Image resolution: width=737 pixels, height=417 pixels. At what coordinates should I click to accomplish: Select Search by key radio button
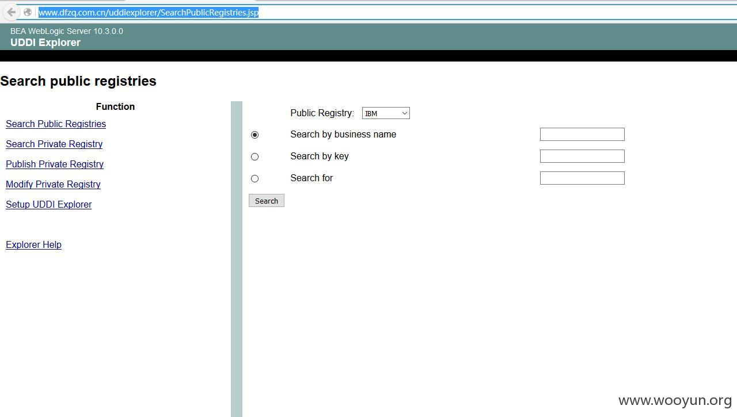[x=254, y=156]
